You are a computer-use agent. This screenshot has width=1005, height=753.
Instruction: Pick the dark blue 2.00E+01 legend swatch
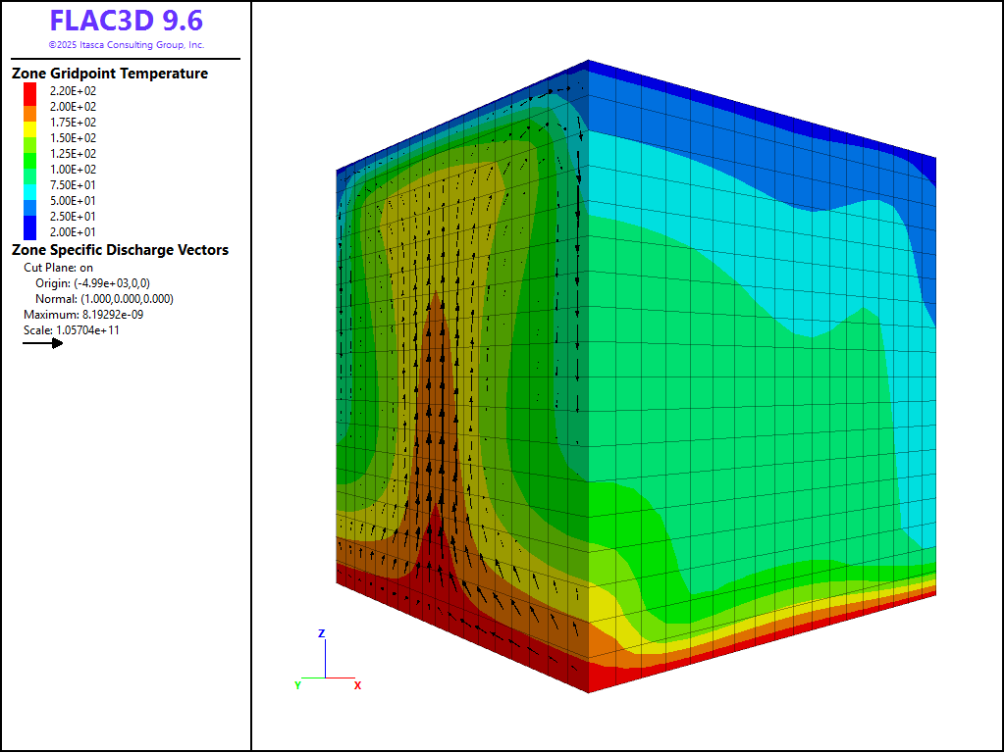tap(30, 229)
